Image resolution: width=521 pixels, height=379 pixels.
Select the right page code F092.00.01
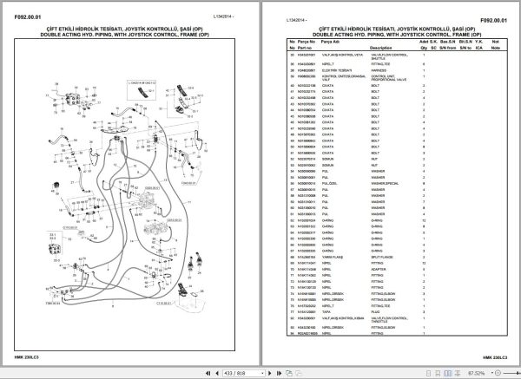click(494, 20)
